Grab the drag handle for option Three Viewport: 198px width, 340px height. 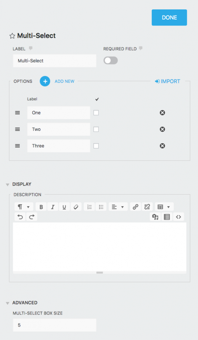click(x=18, y=146)
